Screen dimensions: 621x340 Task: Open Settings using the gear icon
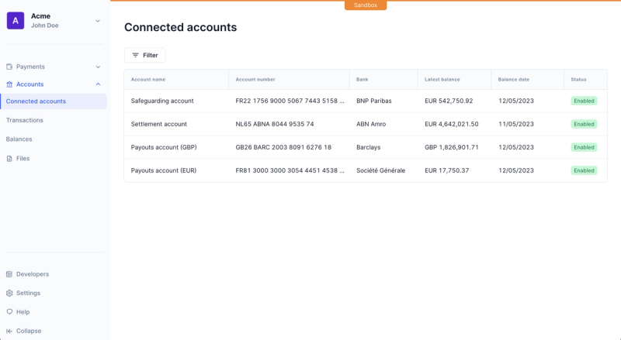tap(9, 293)
